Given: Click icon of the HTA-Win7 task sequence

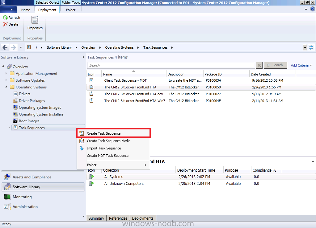Looking at the screenshot, I should (91, 100).
